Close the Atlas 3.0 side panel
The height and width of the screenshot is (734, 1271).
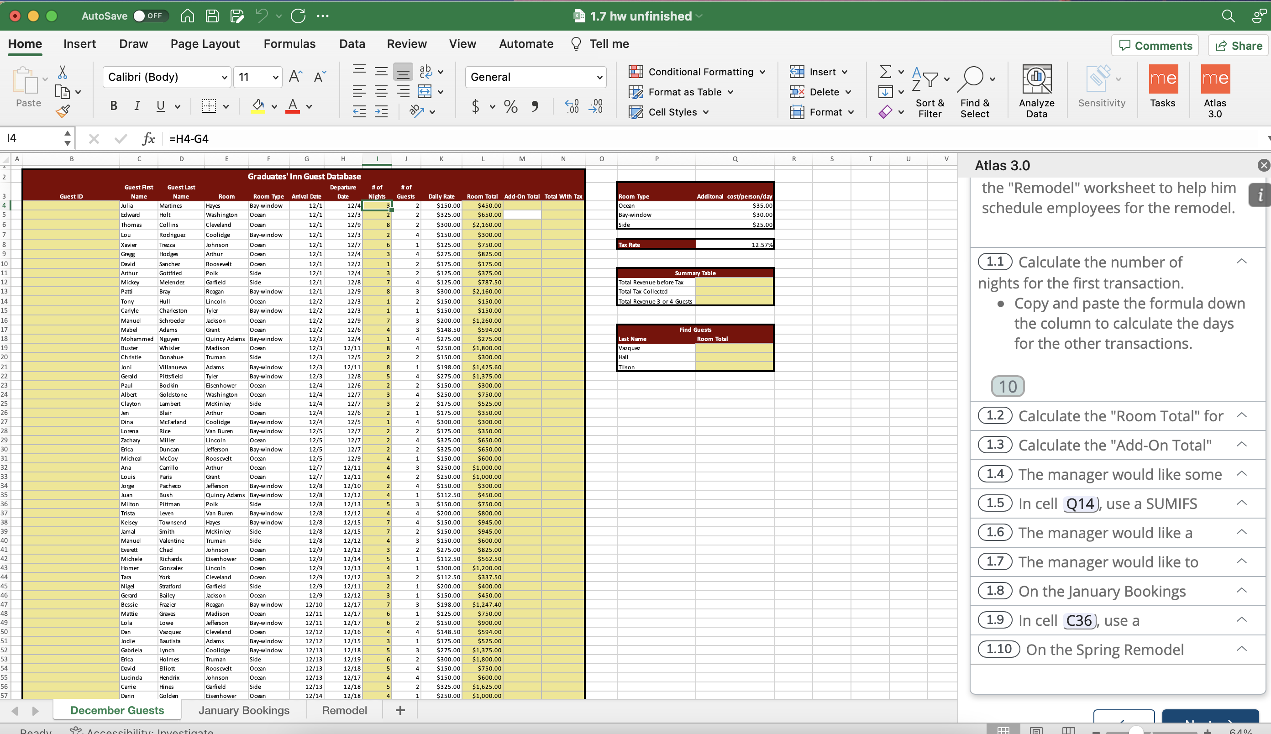pyautogui.click(x=1263, y=165)
